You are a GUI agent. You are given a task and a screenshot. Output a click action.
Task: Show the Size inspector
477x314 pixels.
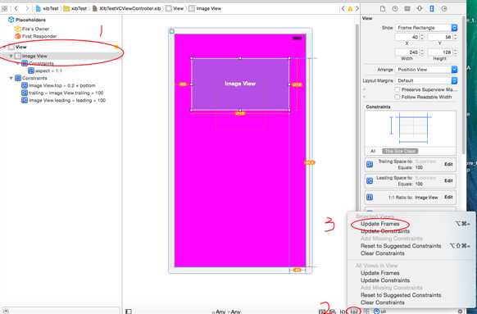coord(432,8)
